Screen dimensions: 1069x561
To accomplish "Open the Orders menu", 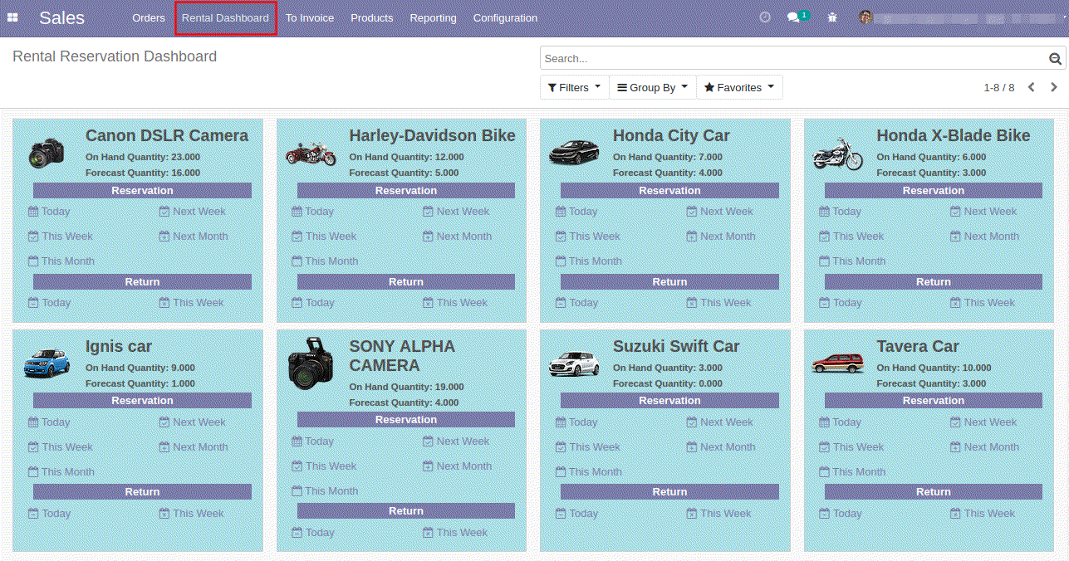I will click(x=149, y=17).
